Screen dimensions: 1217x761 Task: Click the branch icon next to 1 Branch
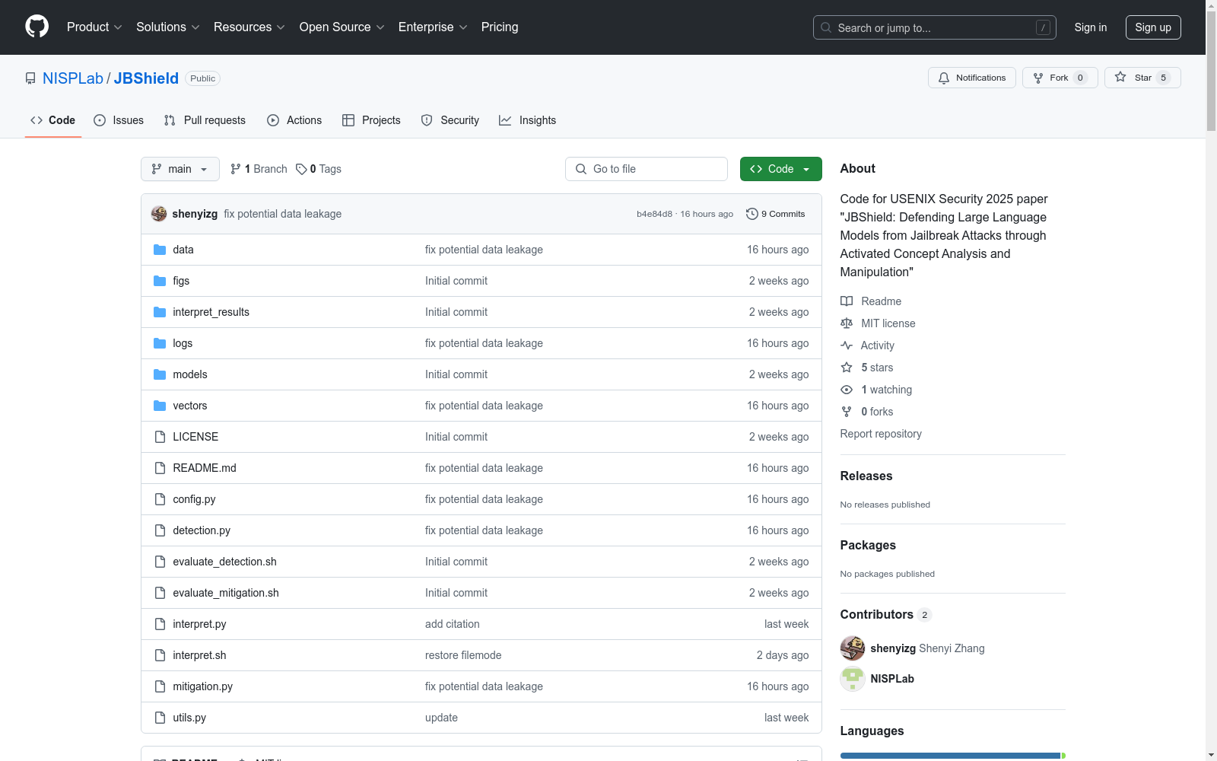[x=236, y=169]
